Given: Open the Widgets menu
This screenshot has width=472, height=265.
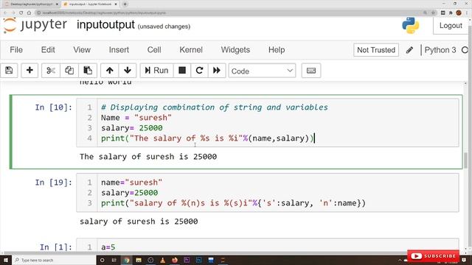Looking at the screenshot, I should click(235, 50).
